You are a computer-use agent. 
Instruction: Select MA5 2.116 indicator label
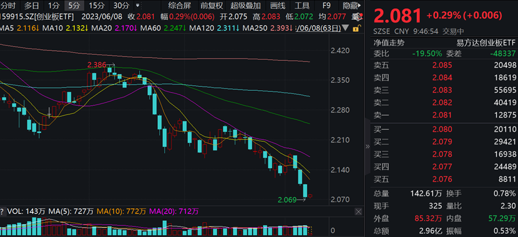pyautogui.click(x=20, y=29)
